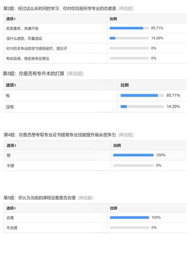Click the 0% bar for 不想

(133, 165)
